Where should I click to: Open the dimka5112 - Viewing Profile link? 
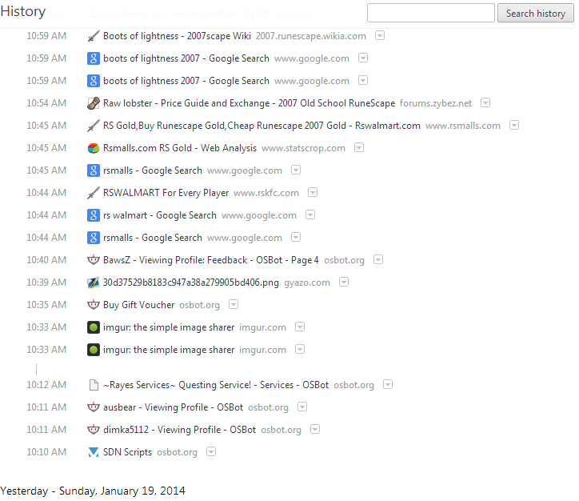tap(179, 430)
